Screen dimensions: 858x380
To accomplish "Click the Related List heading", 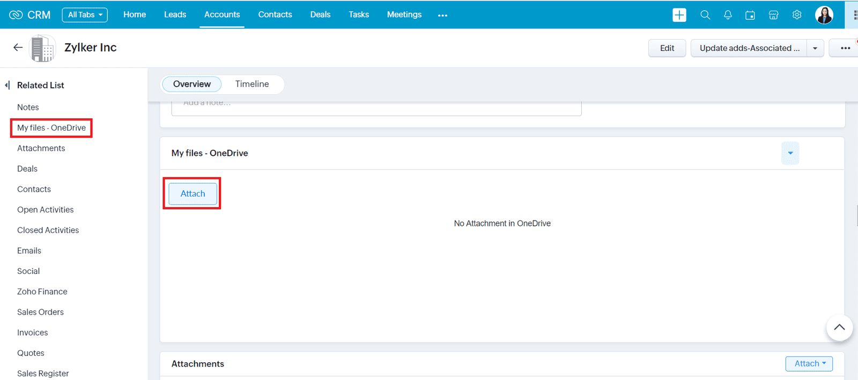I will tap(41, 85).
